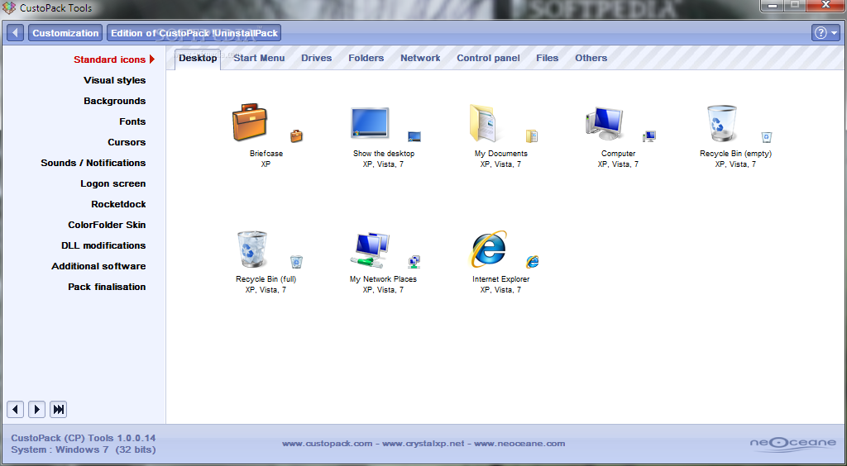
Task: Go to next step with right arrow
Action: 36,409
